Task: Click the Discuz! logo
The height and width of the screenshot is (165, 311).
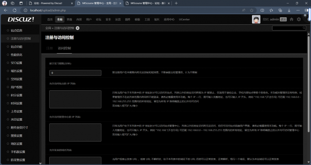Action: coord(21,19)
